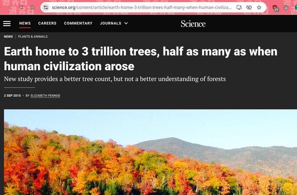Image resolution: width=297 pixels, height=195 pixels.
Task: Reload the page with the refresh icon
Action: click(x=22, y=8)
